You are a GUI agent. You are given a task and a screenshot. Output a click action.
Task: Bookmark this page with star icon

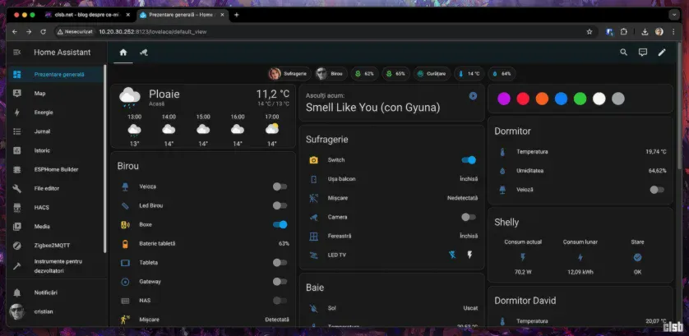pyautogui.click(x=590, y=31)
